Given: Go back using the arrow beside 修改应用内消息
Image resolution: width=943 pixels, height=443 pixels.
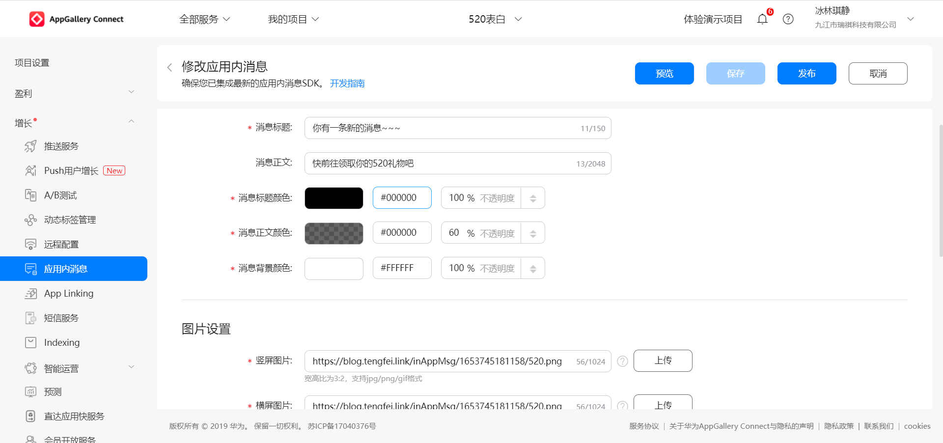Looking at the screenshot, I should tap(169, 67).
